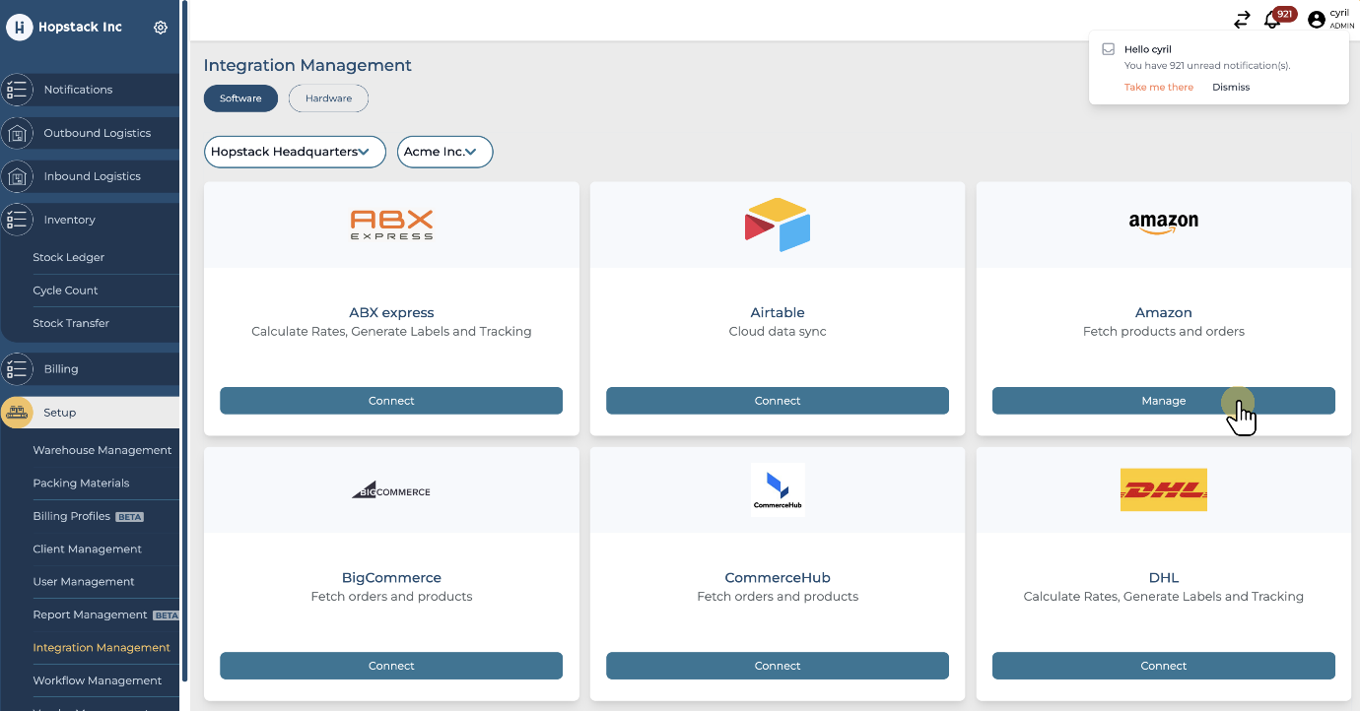
Task: Manage the Amazon integration
Action: [1164, 401]
